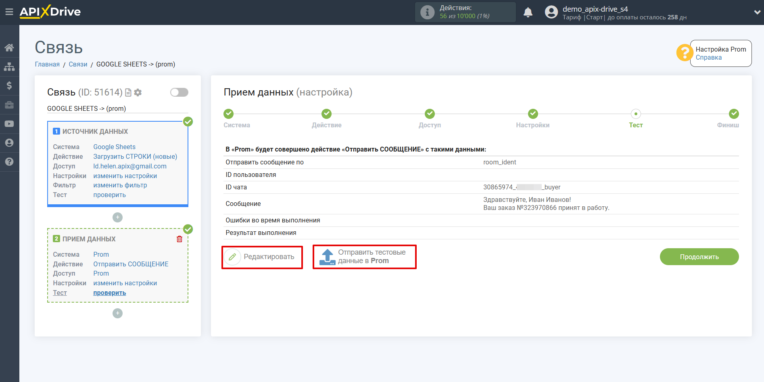
Task: Expand the account dropdown arrow
Action: [x=757, y=12]
